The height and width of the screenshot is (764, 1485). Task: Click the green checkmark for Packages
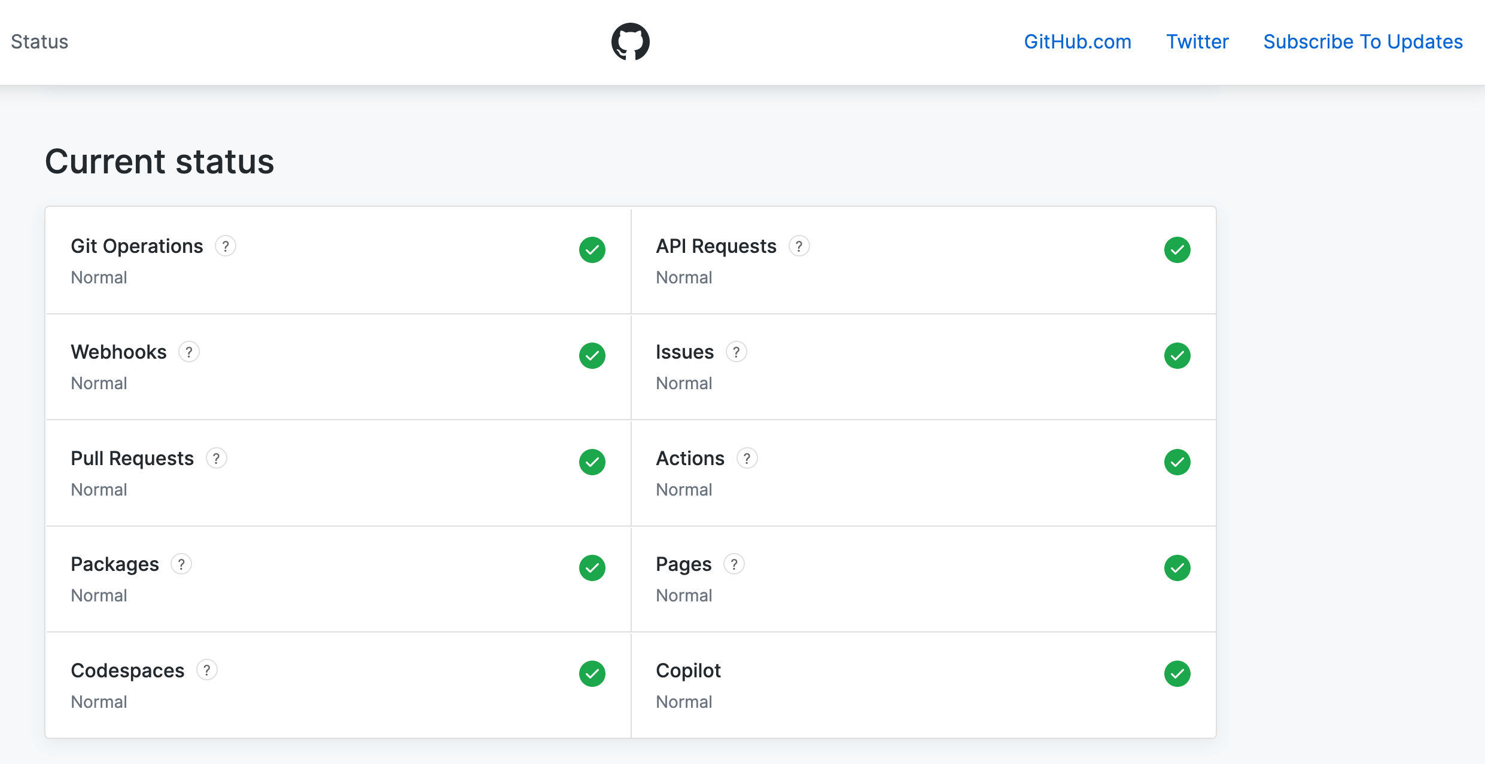click(592, 568)
